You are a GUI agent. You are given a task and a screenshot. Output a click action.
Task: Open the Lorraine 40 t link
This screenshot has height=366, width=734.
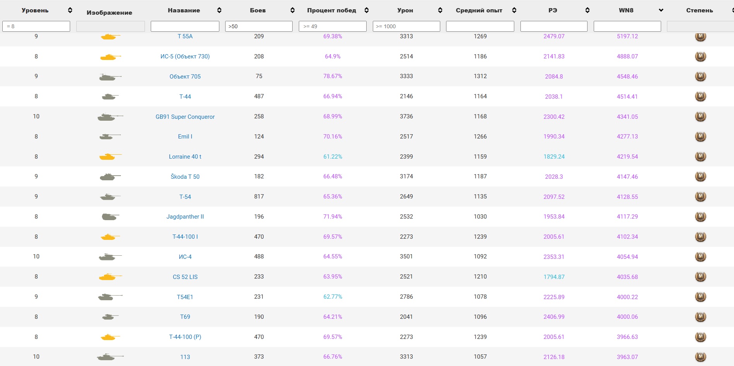tap(185, 157)
